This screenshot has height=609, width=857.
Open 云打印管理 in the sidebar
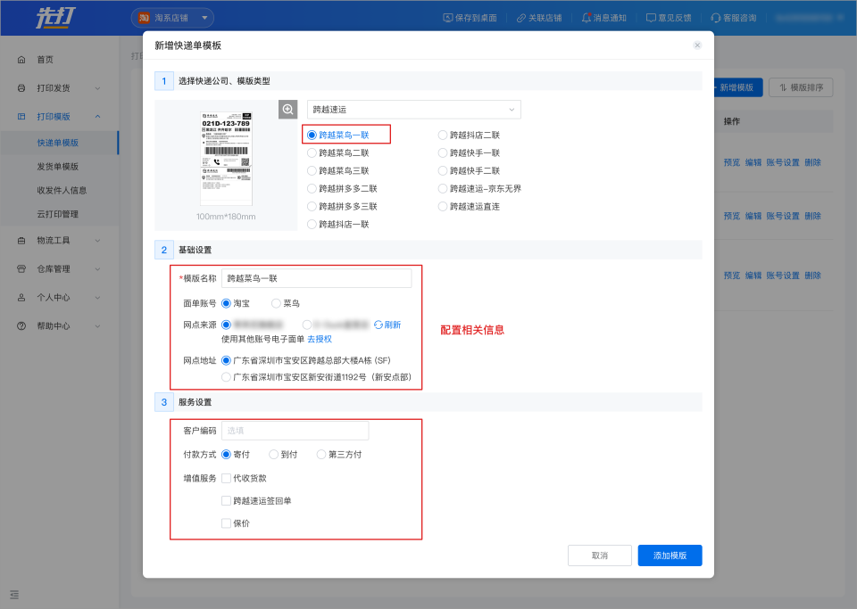pos(58,214)
